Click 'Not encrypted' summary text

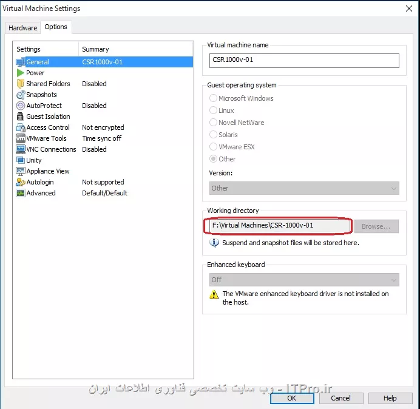click(103, 127)
